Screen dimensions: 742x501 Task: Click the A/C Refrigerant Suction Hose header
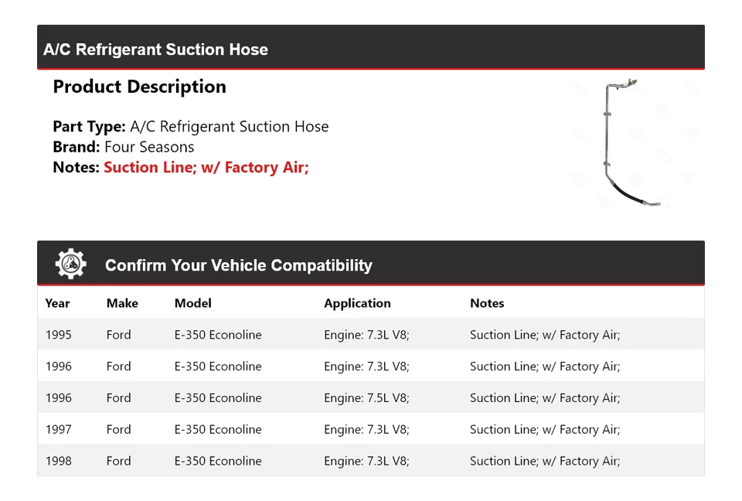(x=155, y=49)
